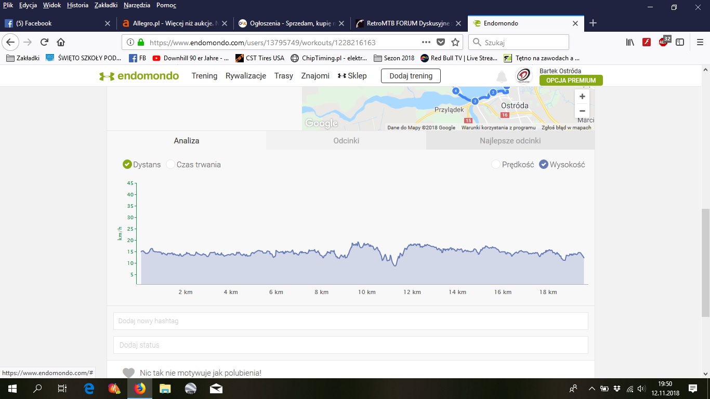Click the Dodaj trening button
The width and height of the screenshot is (710, 399).
[411, 76]
